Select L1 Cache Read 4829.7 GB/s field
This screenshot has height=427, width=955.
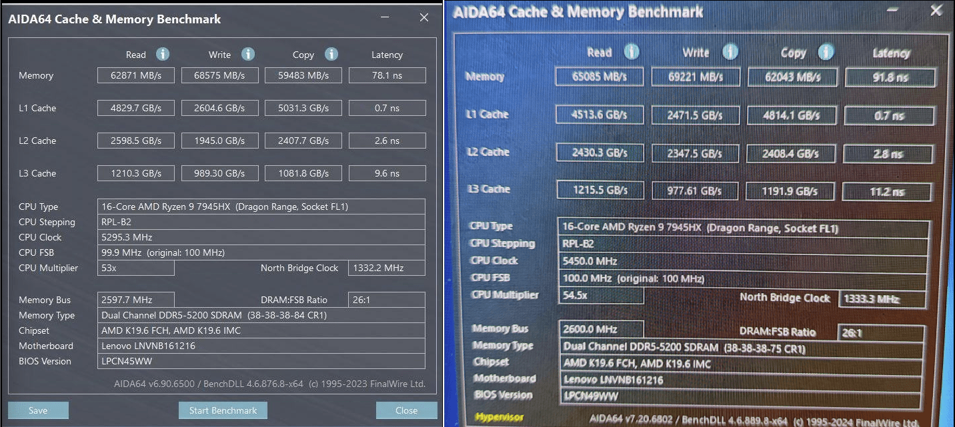[135, 108]
